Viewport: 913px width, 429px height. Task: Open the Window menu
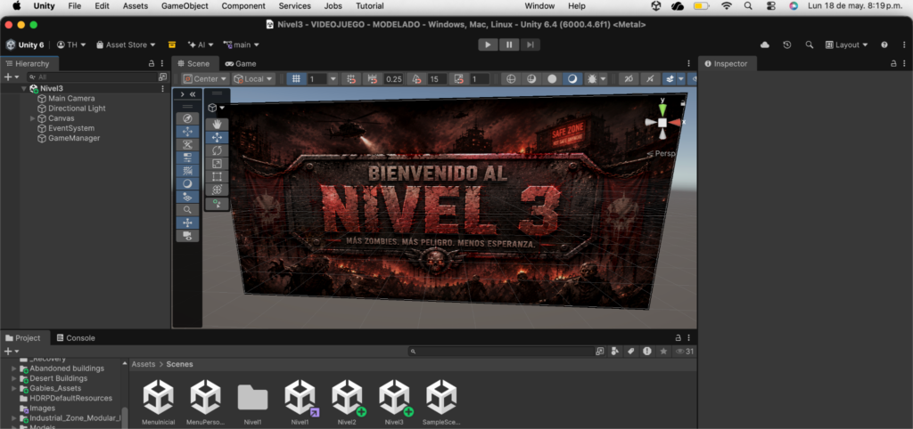click(x=539, y=6)
